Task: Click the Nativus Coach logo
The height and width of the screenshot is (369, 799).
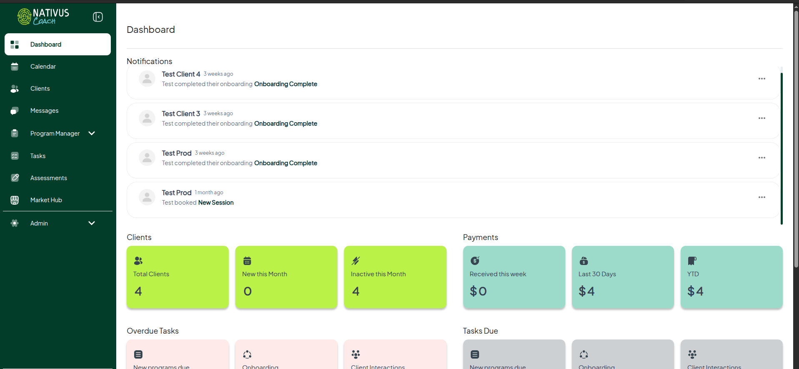Action: click(x=43, y=17)
